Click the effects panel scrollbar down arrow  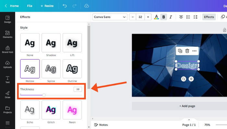click(89, 127)
